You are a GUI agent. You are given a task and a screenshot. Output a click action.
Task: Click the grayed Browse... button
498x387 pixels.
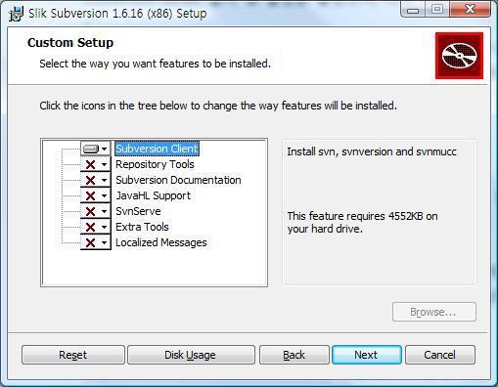coord(434,312)
